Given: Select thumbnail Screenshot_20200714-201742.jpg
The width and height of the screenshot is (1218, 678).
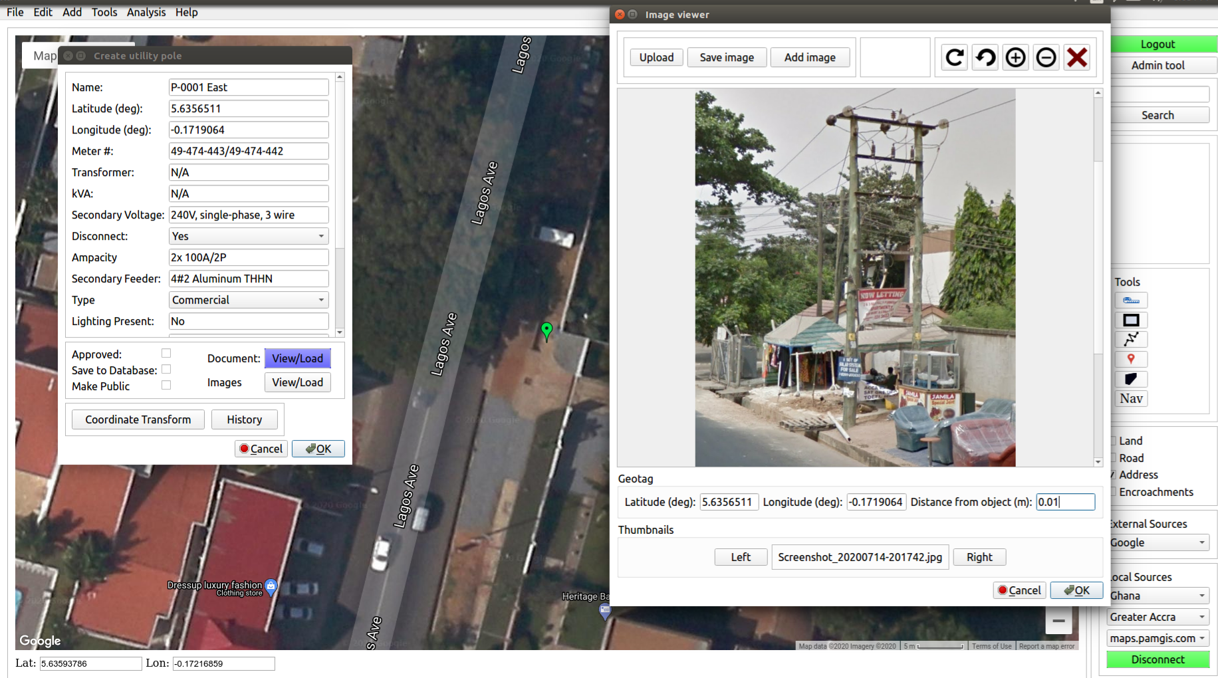Looking at the screenshot, I should (860, 557).
